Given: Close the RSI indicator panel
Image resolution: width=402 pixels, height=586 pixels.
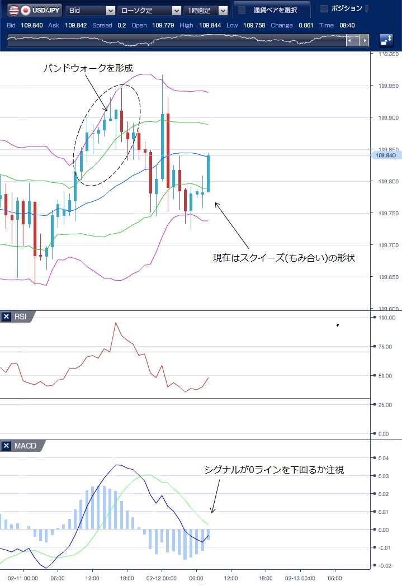Looking at the screenshot, I should [x=7, y=317].
